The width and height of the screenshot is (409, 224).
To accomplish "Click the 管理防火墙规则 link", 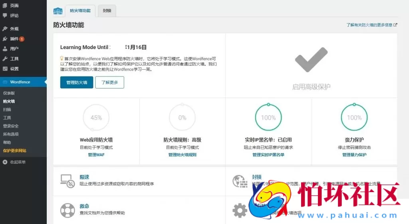I will coord(182,155).
